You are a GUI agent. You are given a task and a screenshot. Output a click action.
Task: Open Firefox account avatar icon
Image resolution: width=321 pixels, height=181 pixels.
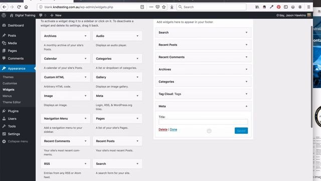pos(300,7)
